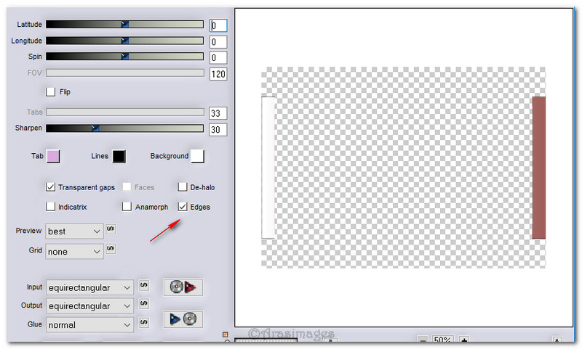Enable the De-halo checkbox
Screen dimensions: 582x349
point(183,187)
